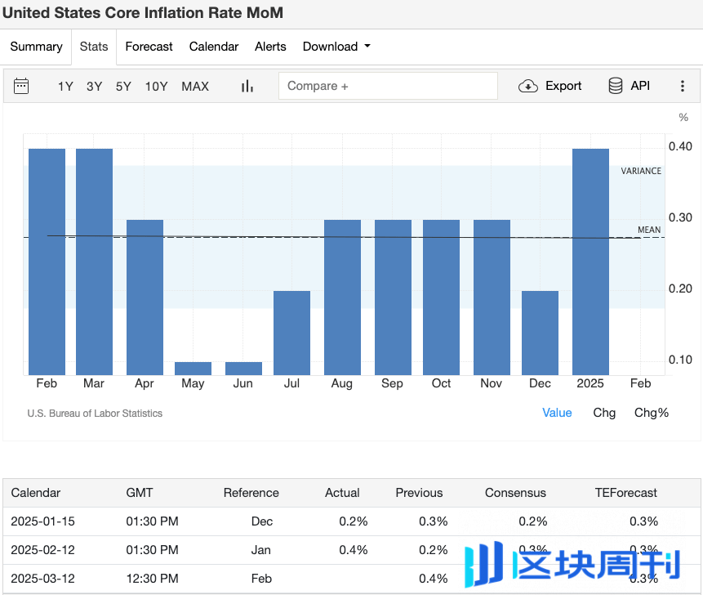Click the Actual 0.4% value for Jan

tap(354, 550)
